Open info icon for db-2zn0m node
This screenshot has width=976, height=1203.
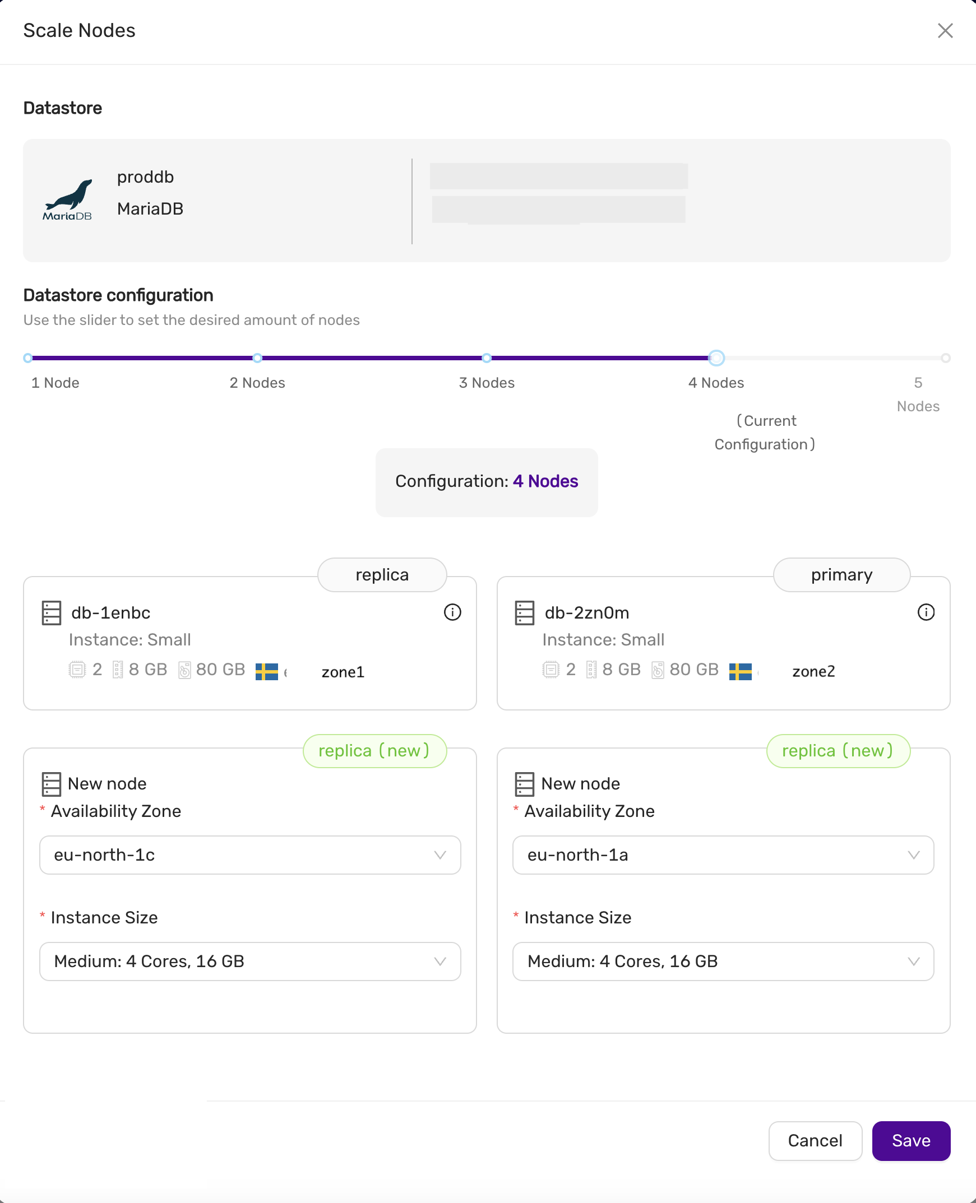click(x=926, y=612)
